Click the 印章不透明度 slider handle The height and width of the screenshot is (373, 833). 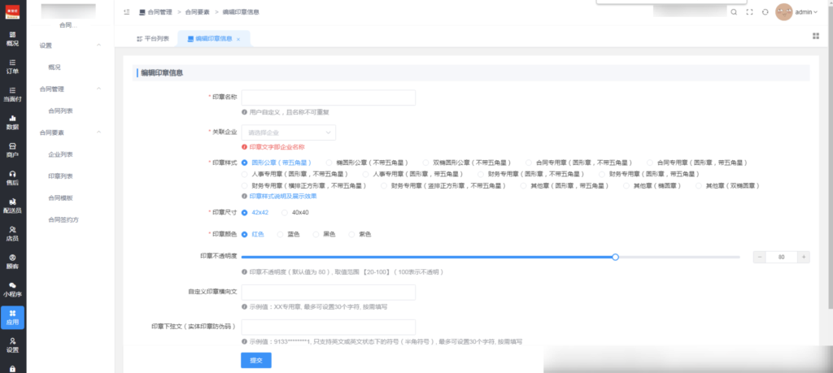(x=615, y=257)
